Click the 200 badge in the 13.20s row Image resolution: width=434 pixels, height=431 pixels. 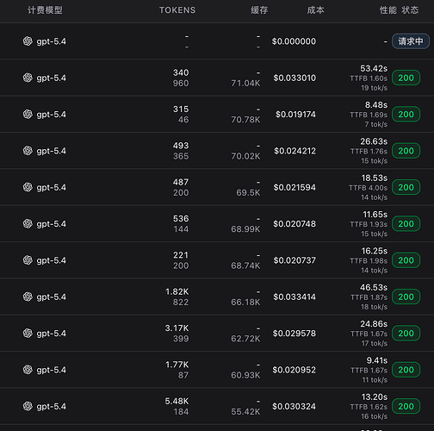click(406, 406)
